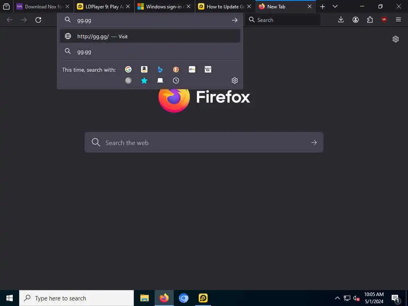Open File Explorer from taskbar
The width and height of the screenshot is (408, 306).
pyautogui.click(x=145, y=298)
